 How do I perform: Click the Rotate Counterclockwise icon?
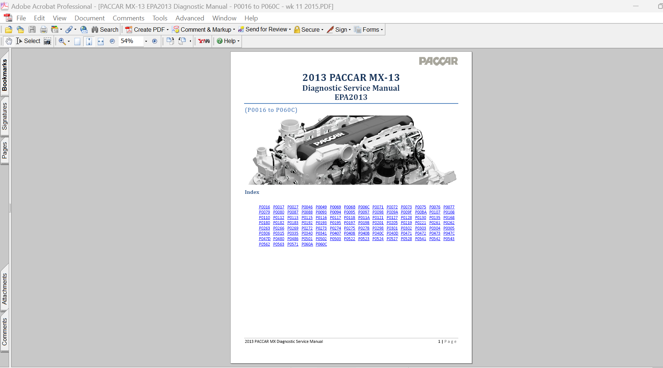[x=182, y=41]
